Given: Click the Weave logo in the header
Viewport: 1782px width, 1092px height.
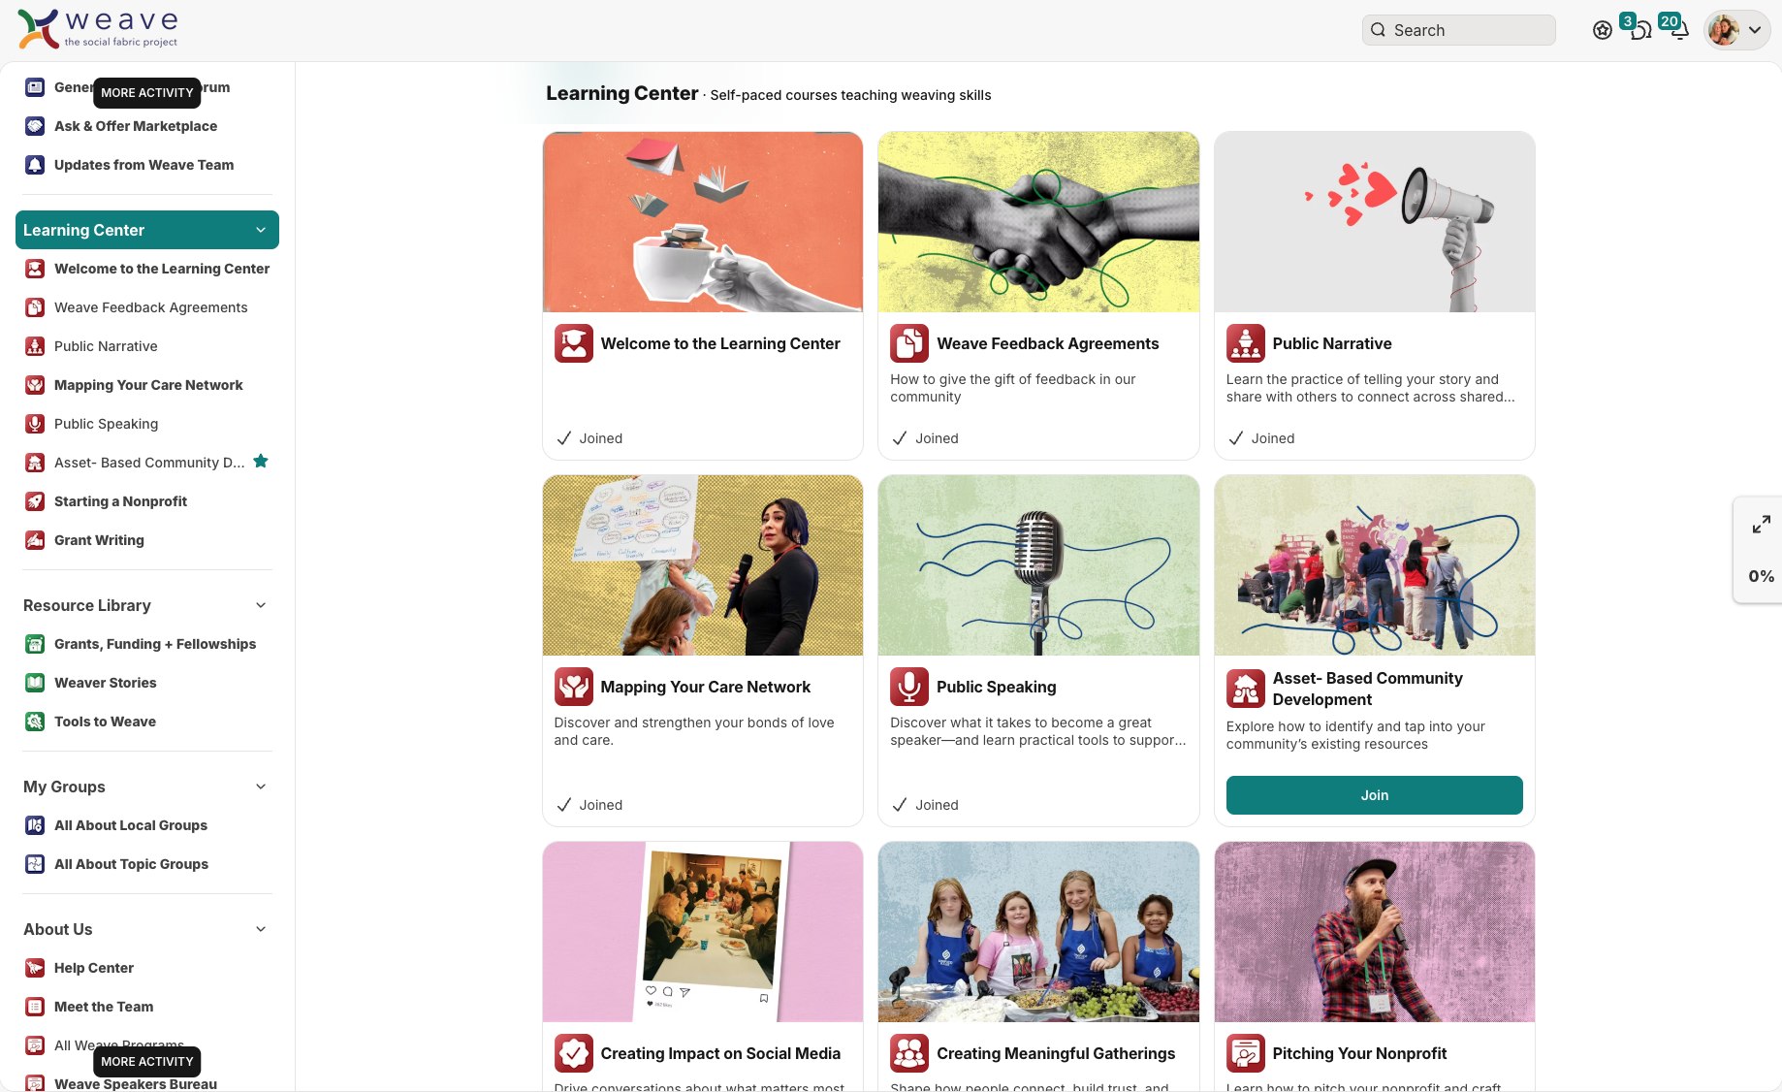Looking at the screenshot, I should pyautogui.click(x=98, y=29).
